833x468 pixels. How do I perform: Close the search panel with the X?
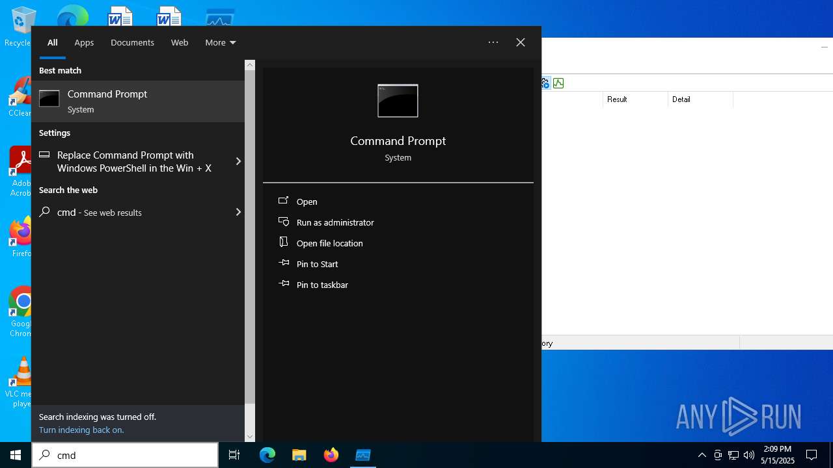pyautogui.click(x=521, y=42)
